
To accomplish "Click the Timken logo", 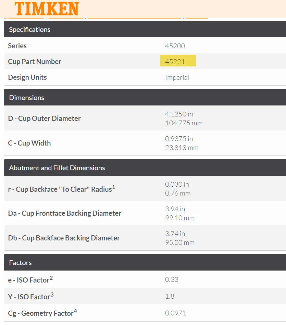I will 47,9.
